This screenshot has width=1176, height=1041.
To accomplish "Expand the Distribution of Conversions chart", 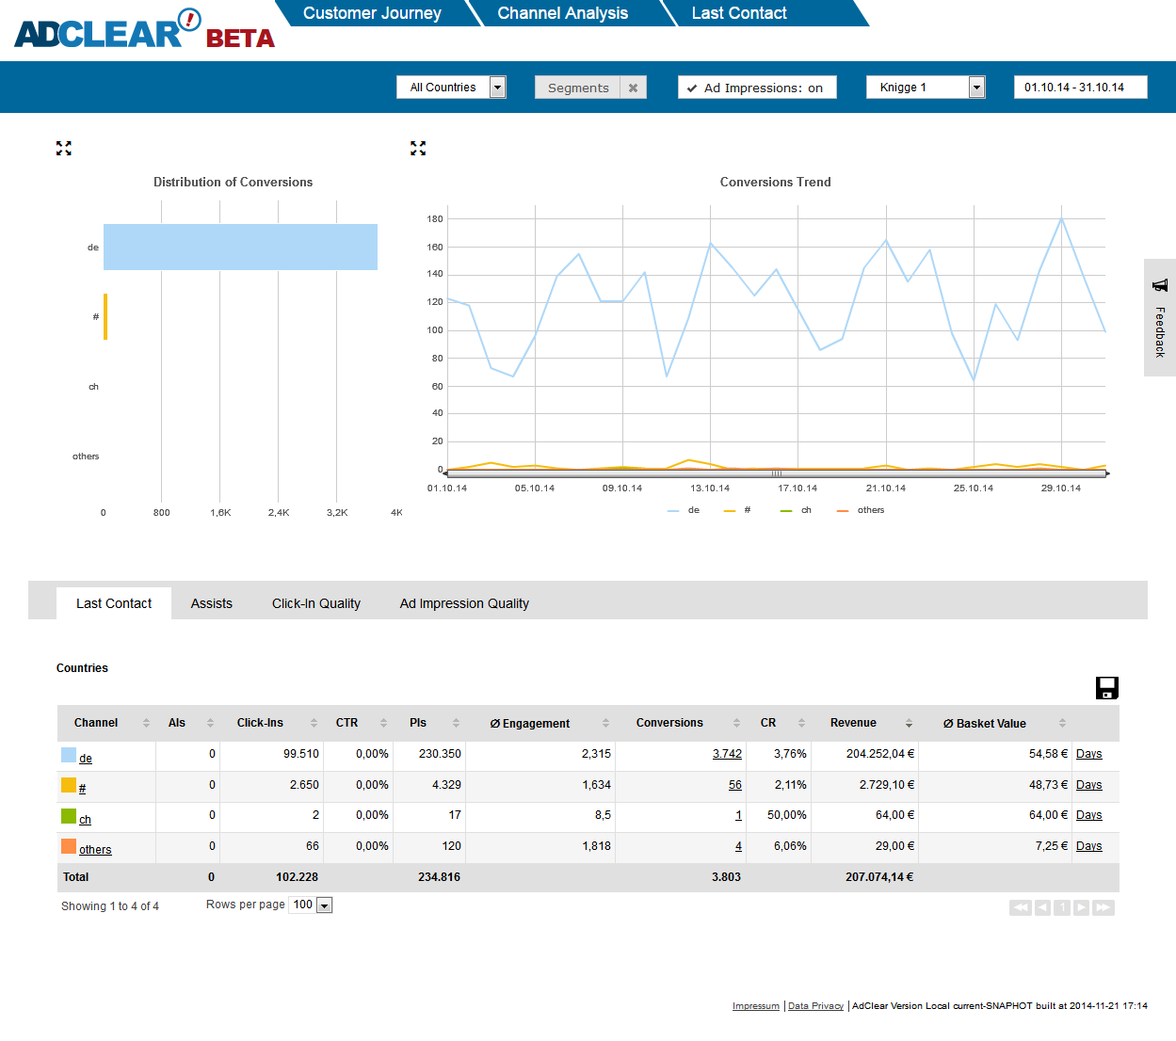I will click(64, 149).
